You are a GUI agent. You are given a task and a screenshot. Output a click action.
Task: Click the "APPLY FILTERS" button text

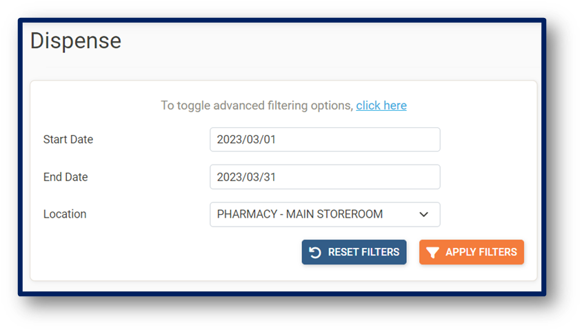pos(481,252)
